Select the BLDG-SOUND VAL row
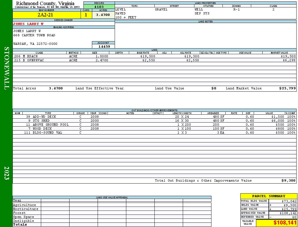Viewport: 298px width, 227px height. tap(154, 133)
